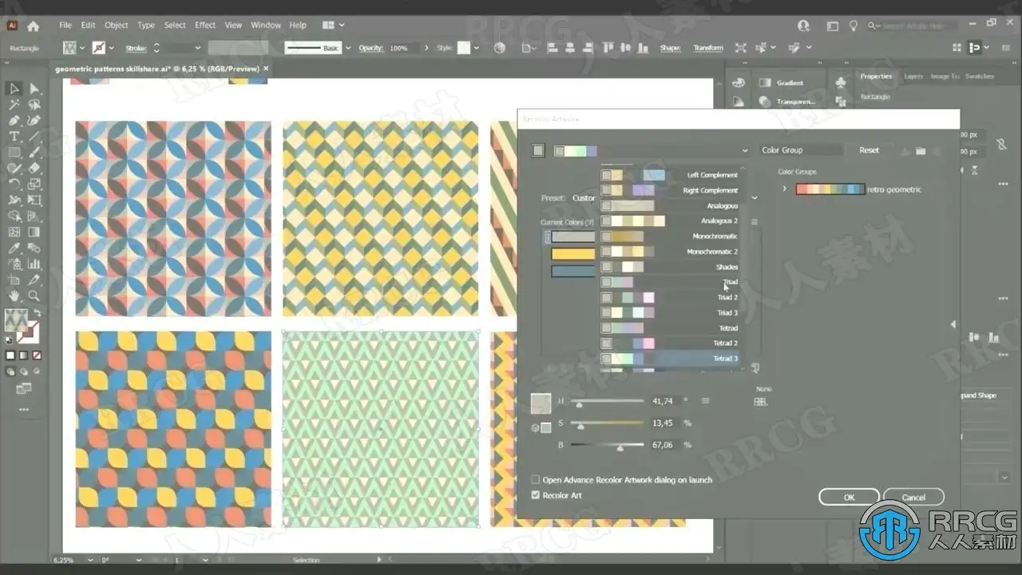
Task: Click the Saturation slider
Action: point(607,423)
